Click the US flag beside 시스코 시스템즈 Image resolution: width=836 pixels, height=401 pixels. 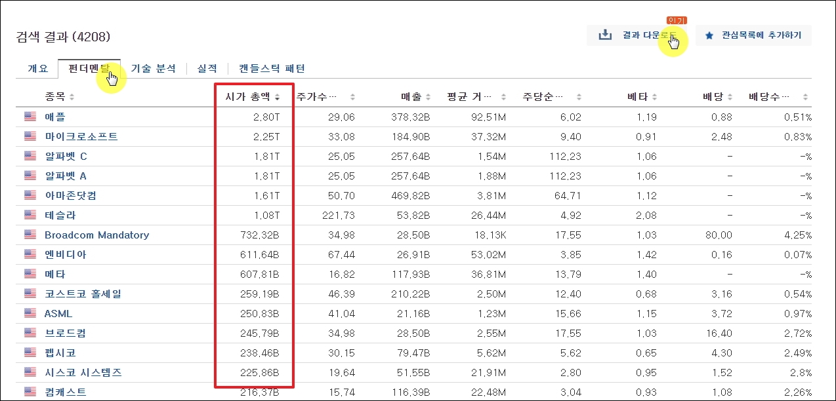tap(30, 372)
